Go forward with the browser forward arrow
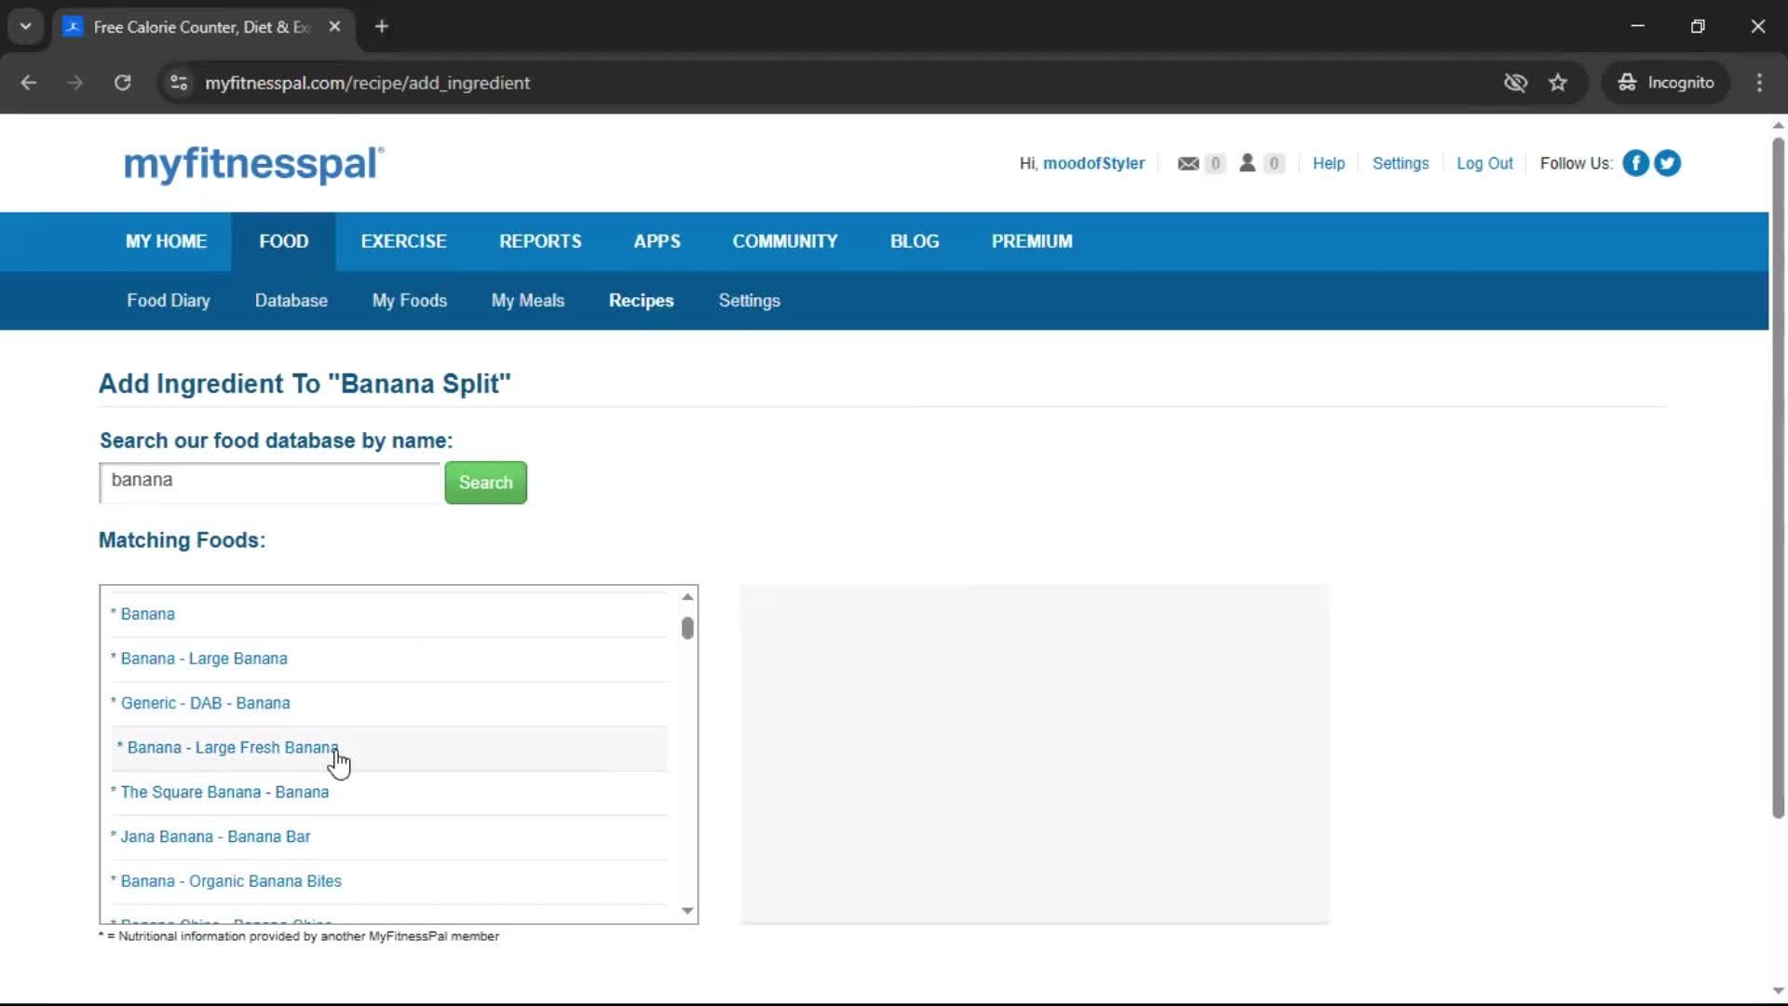1788x1006 pixels. [75, 83]
